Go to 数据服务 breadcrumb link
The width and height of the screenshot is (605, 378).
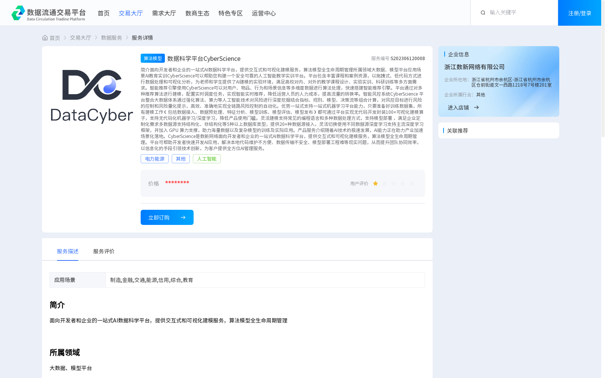tap(112, 38)
